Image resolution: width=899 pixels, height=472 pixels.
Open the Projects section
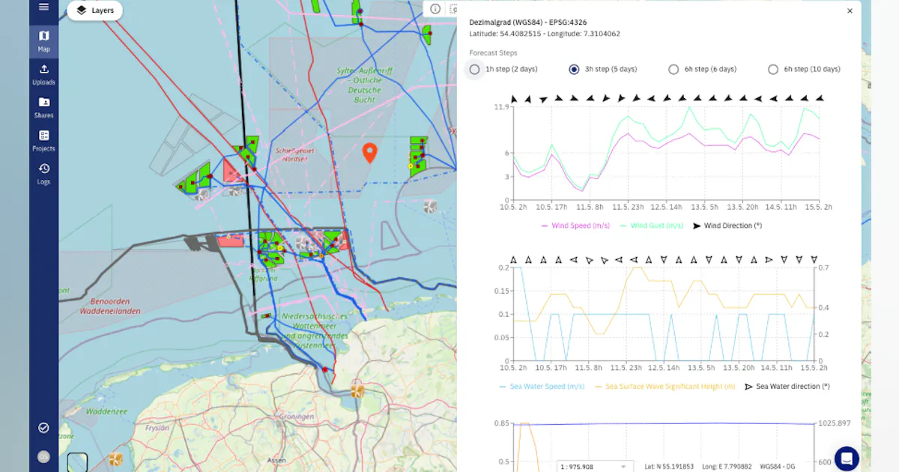click(43, 140)
